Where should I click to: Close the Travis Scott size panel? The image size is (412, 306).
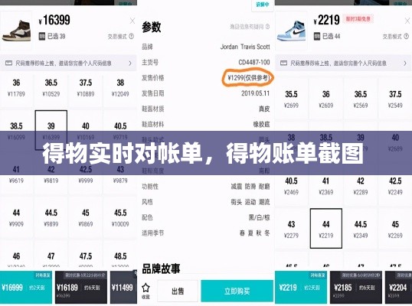click(132, 21)
